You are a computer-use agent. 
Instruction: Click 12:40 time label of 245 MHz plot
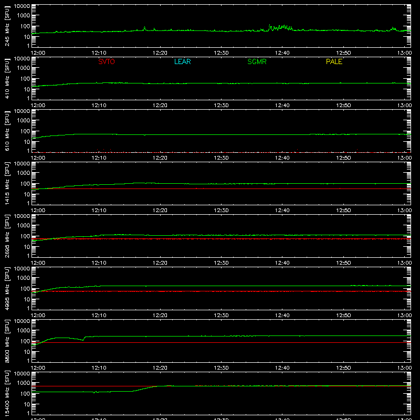pos(282,53)
